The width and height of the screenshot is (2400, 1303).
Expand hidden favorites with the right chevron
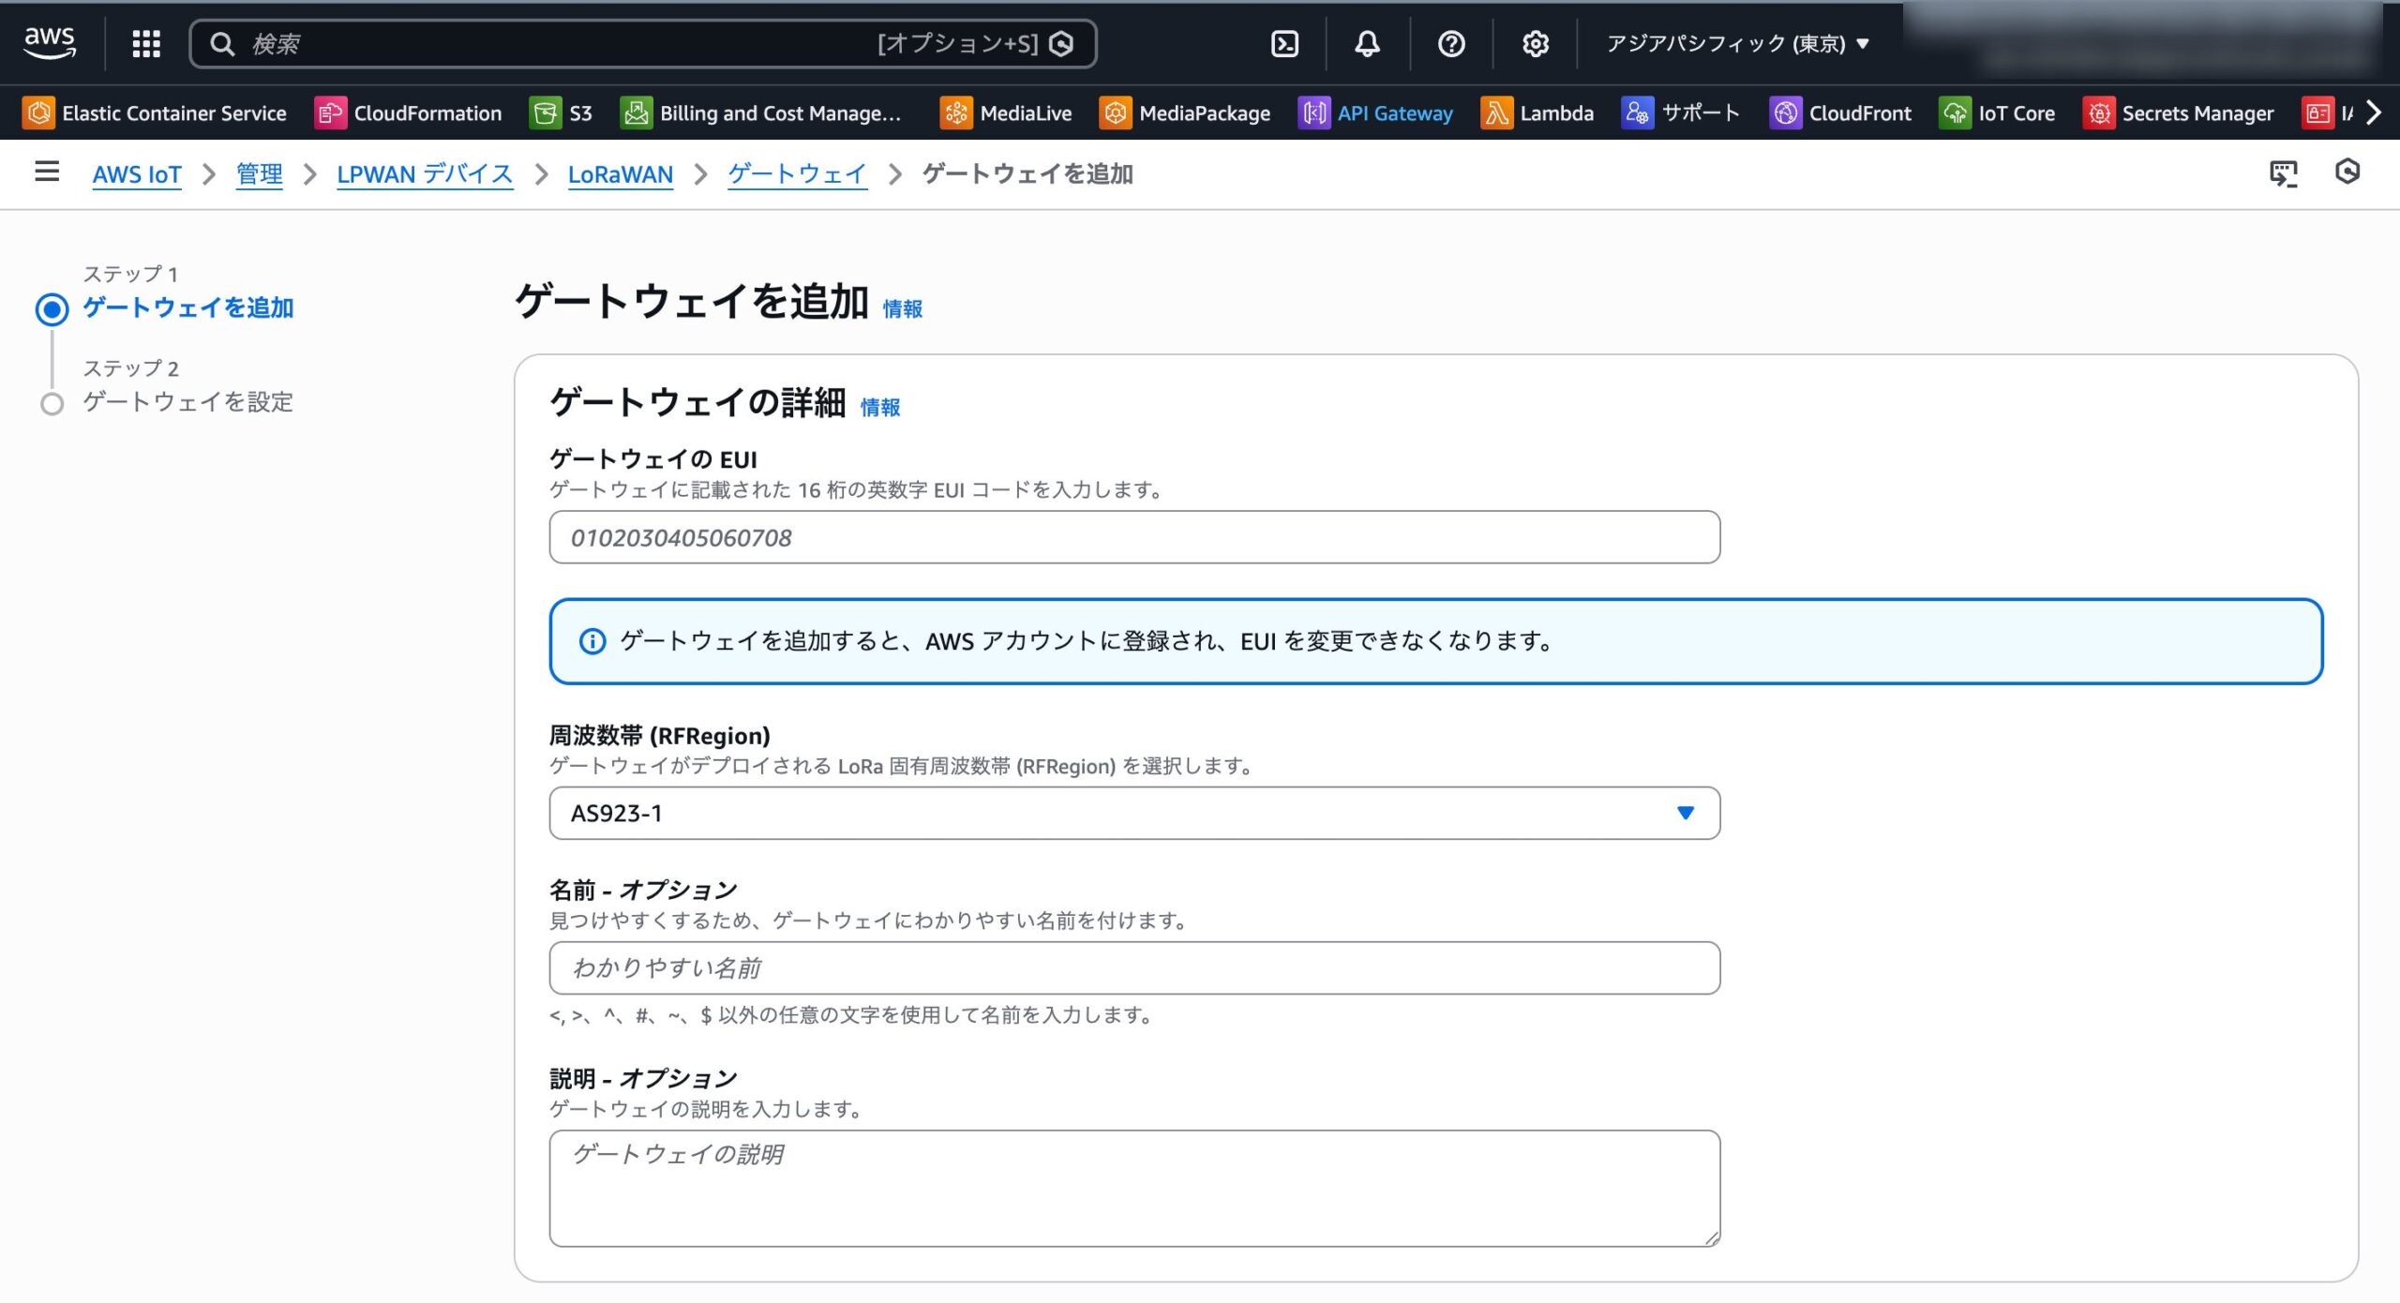2373,112
